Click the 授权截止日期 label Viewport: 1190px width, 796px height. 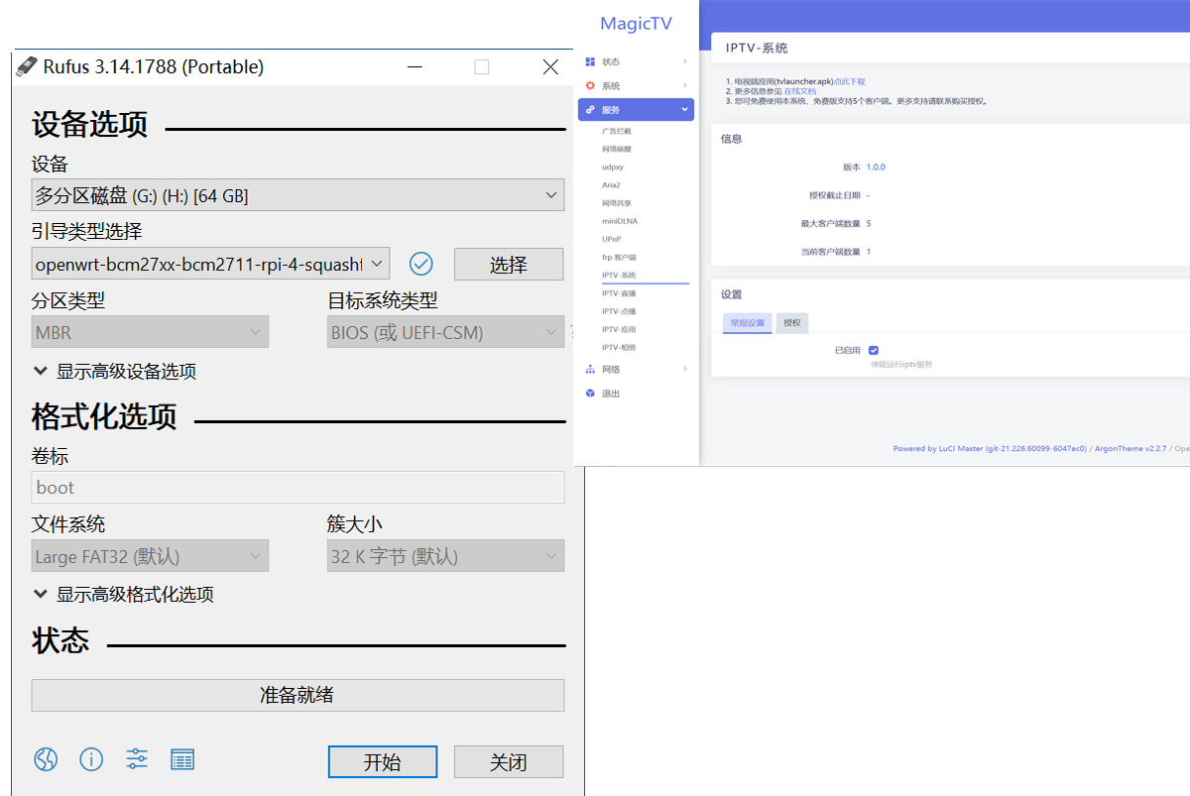pos(834,195)
